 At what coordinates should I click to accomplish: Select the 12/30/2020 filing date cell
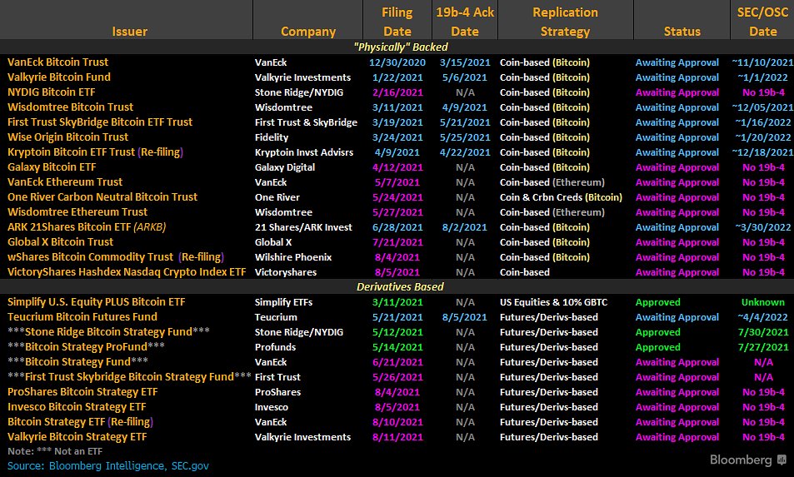tap(397, 62)
